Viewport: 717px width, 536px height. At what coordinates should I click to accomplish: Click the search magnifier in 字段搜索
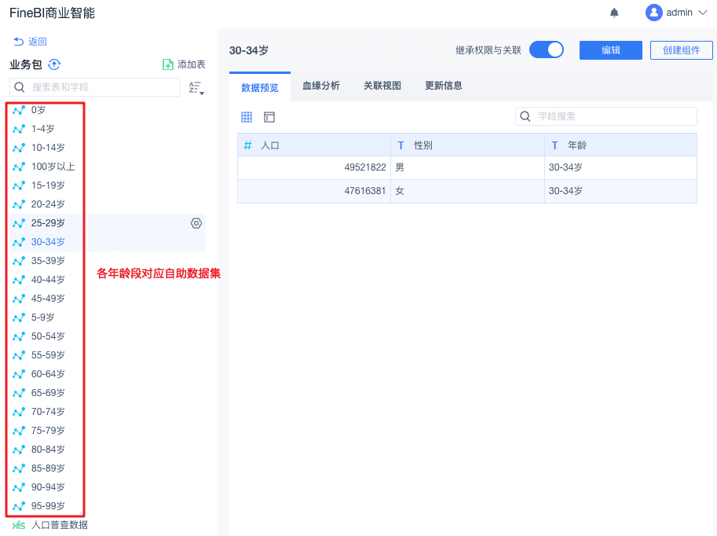[x=525, y=116]
